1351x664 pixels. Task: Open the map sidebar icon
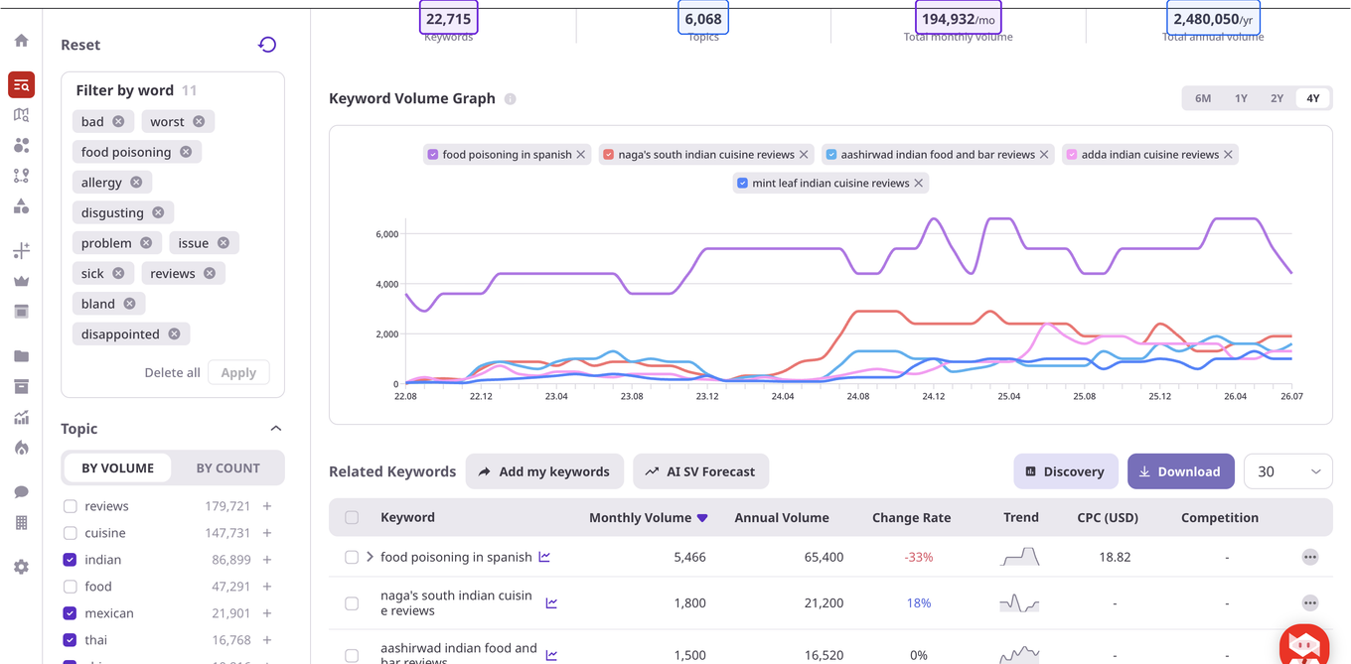point(21,115)
